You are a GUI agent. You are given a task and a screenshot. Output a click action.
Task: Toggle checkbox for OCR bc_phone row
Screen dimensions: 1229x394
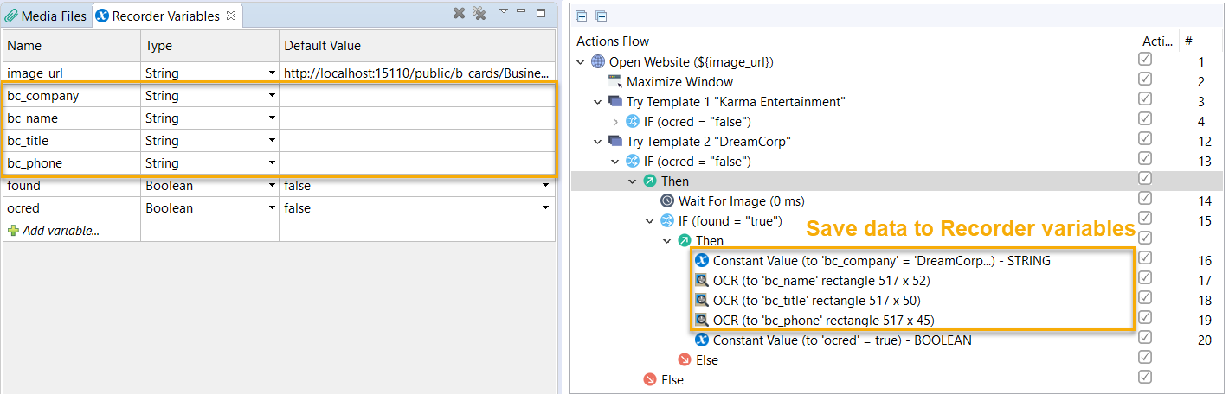tap(1145, 318)
